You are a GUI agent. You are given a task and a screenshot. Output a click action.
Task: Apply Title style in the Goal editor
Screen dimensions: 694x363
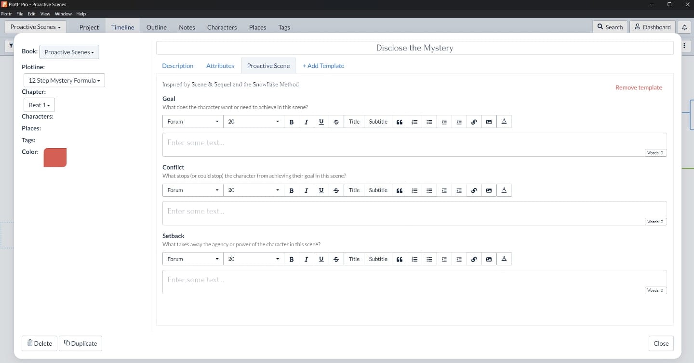point(354,122)
